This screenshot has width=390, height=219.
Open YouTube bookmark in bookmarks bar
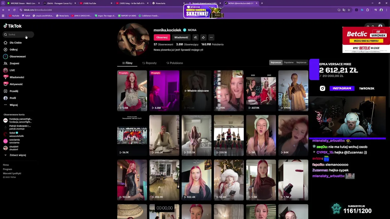click(14, 16)
